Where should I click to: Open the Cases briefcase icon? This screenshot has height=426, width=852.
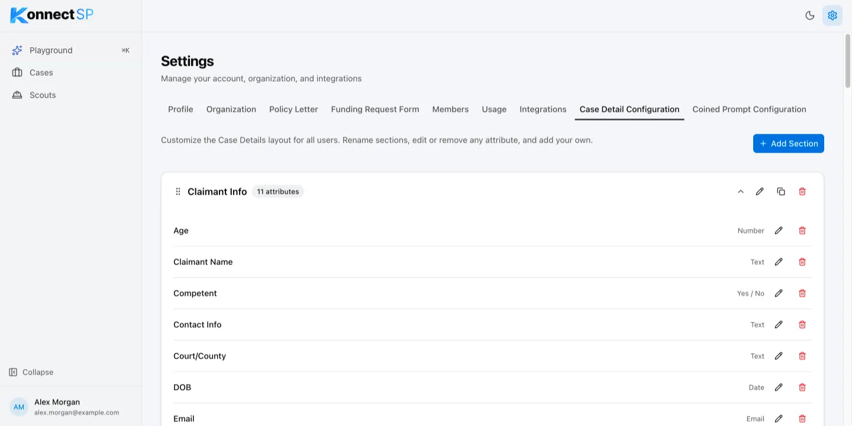[x=17, y=73]
